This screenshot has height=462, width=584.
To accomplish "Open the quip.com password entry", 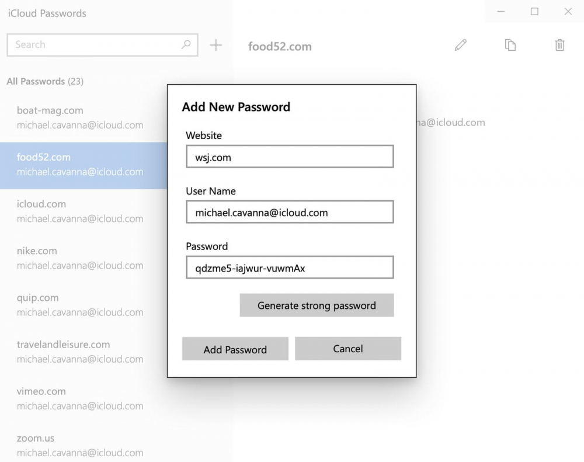I will pos(82,304).
